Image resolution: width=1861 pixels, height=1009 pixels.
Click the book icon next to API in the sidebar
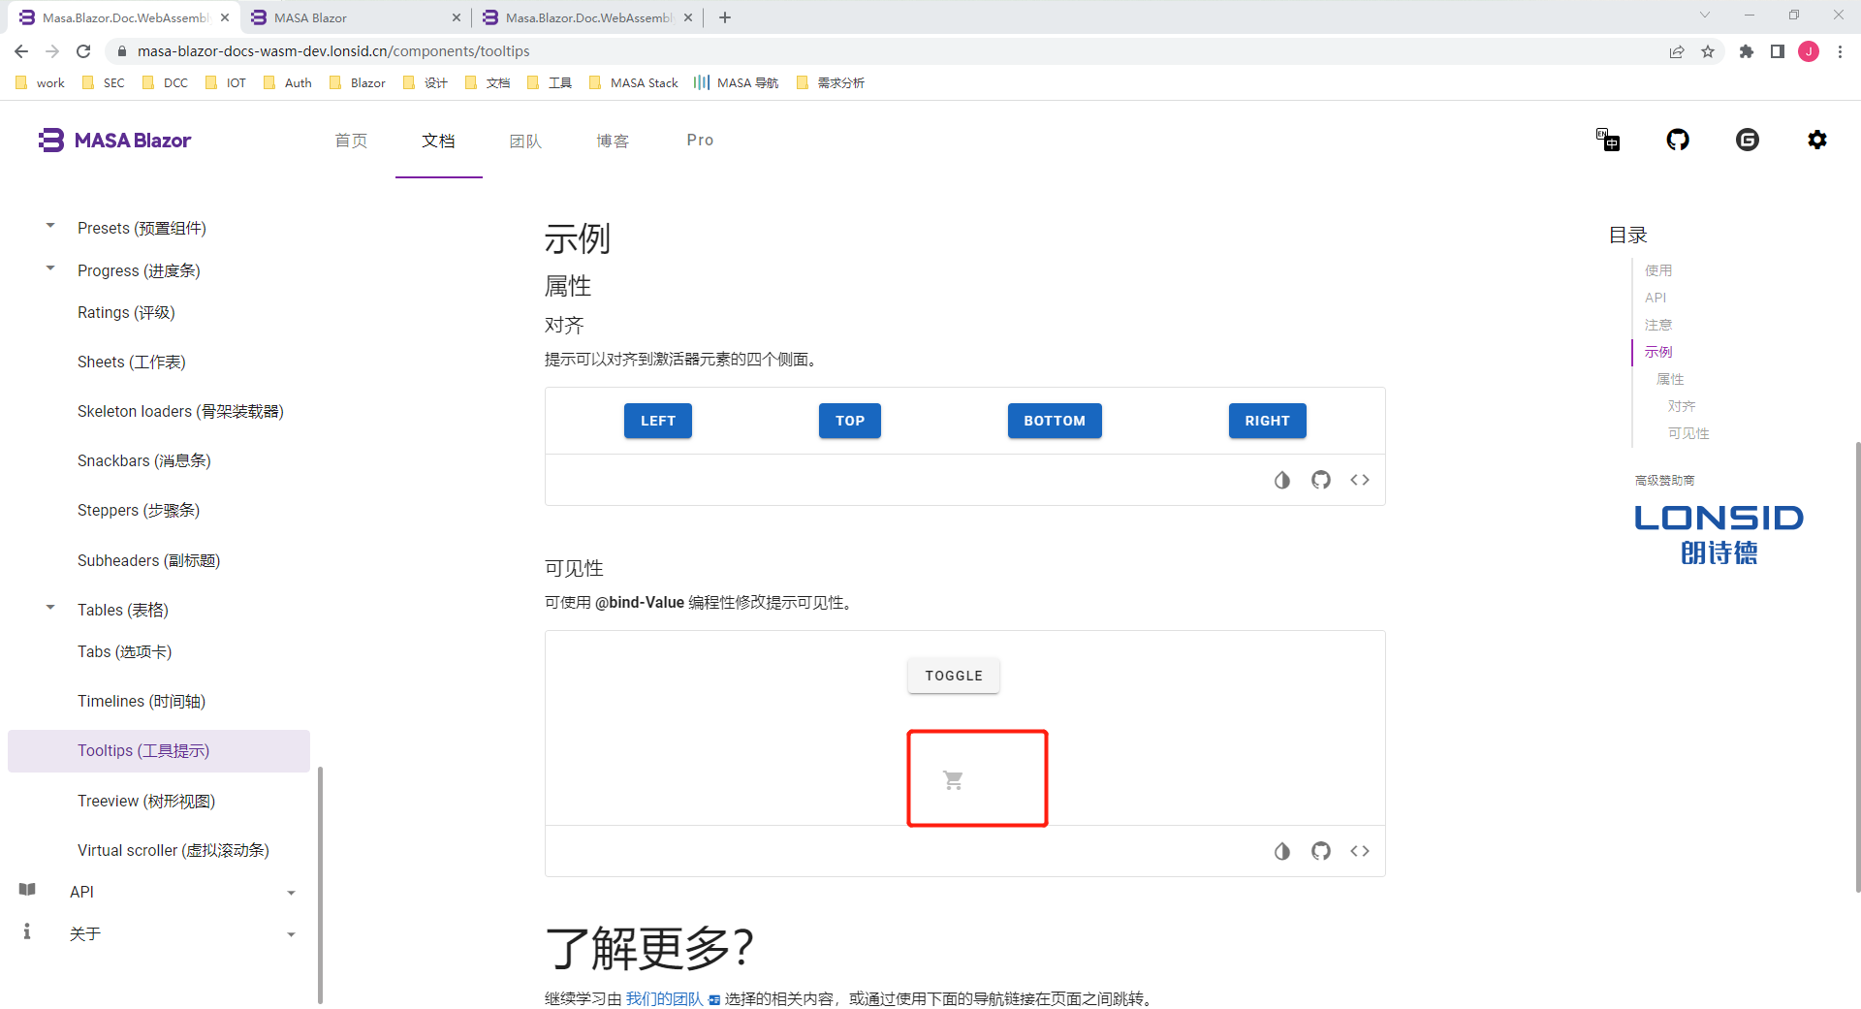coord(27,890)
